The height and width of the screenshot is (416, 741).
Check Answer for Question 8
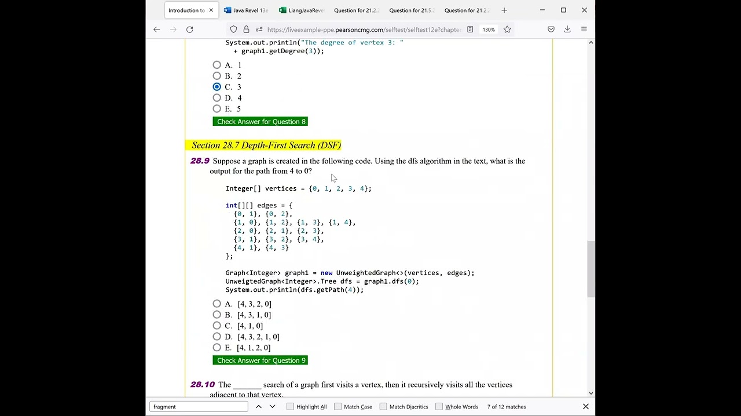[x=260, y=121]
